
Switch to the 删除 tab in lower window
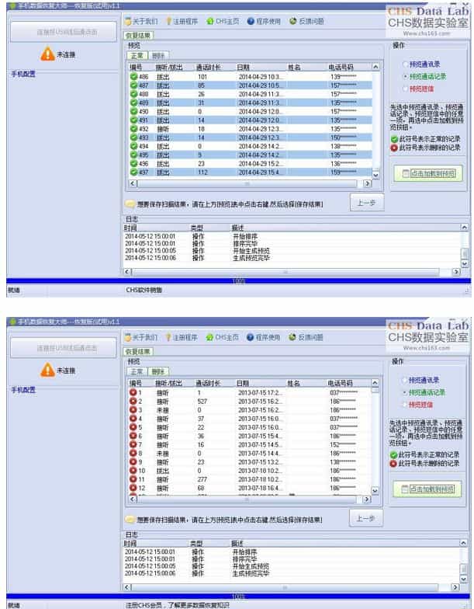(x=158, y=371)
